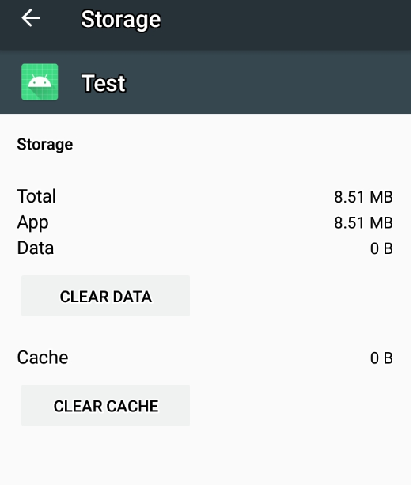Click the Test app name label
This screenshot has width=417, height=485.
104,83
